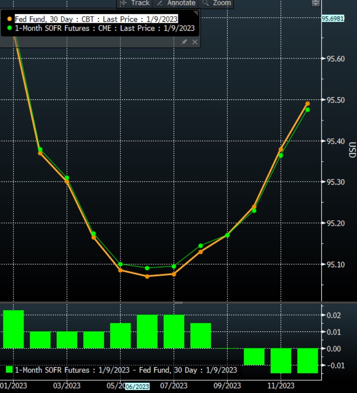Image resolution: width=357 pixels, height=393 pixels.
Task: Click green SOFR Futures legend dot
Action: pyautogui.click(x=10, y=28)
